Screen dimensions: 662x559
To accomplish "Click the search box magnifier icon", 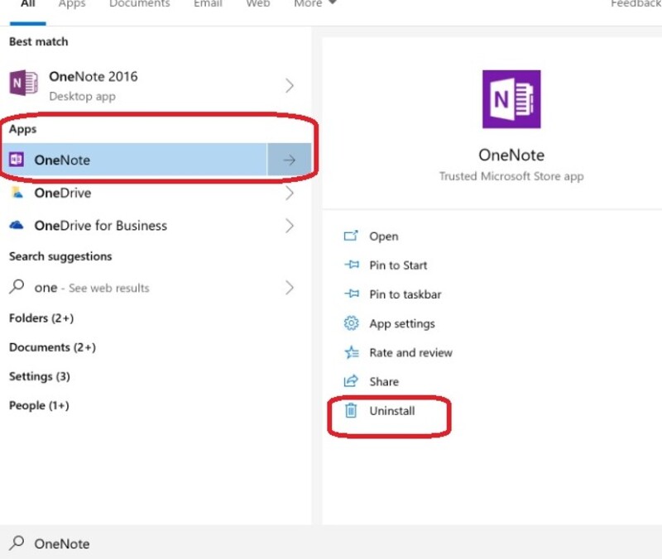I will (x=17, y=542).
